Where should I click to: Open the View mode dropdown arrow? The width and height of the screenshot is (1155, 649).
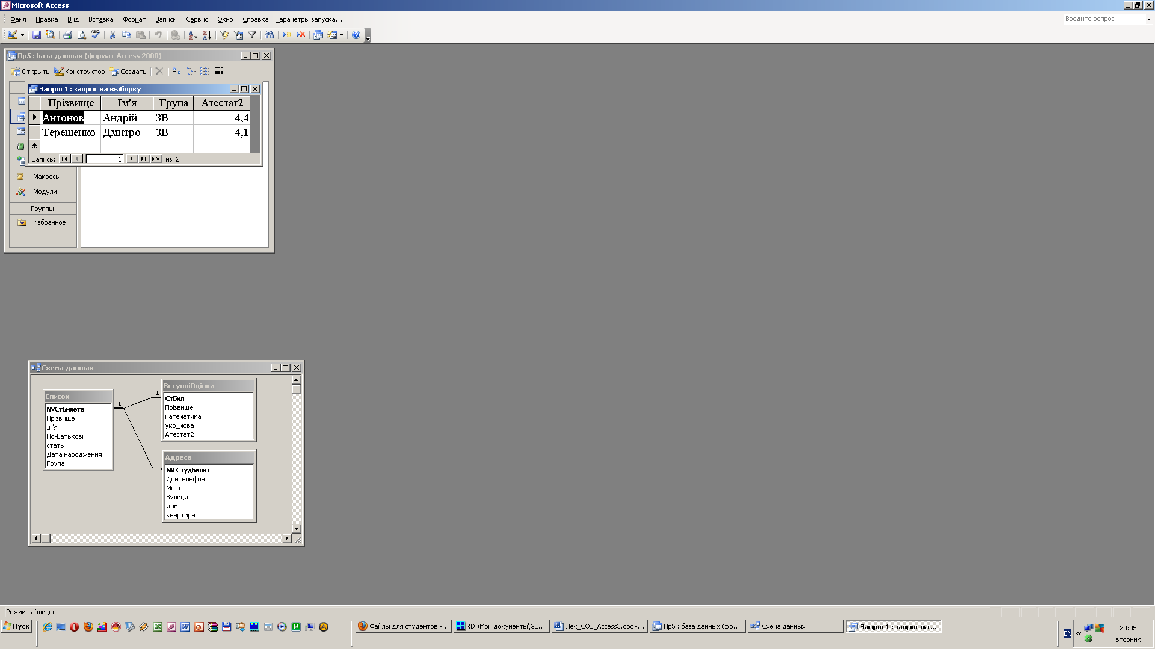[22, 35]
